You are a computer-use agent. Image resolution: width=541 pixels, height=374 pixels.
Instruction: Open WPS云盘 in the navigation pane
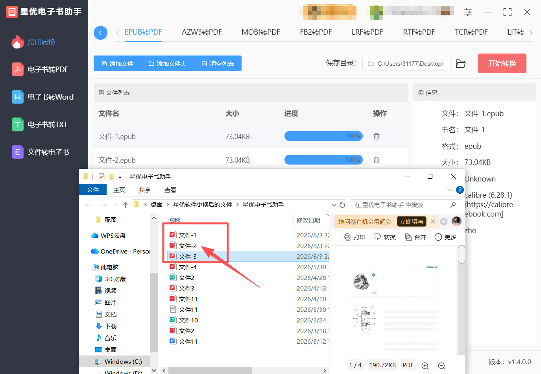[x=113, y=235]
